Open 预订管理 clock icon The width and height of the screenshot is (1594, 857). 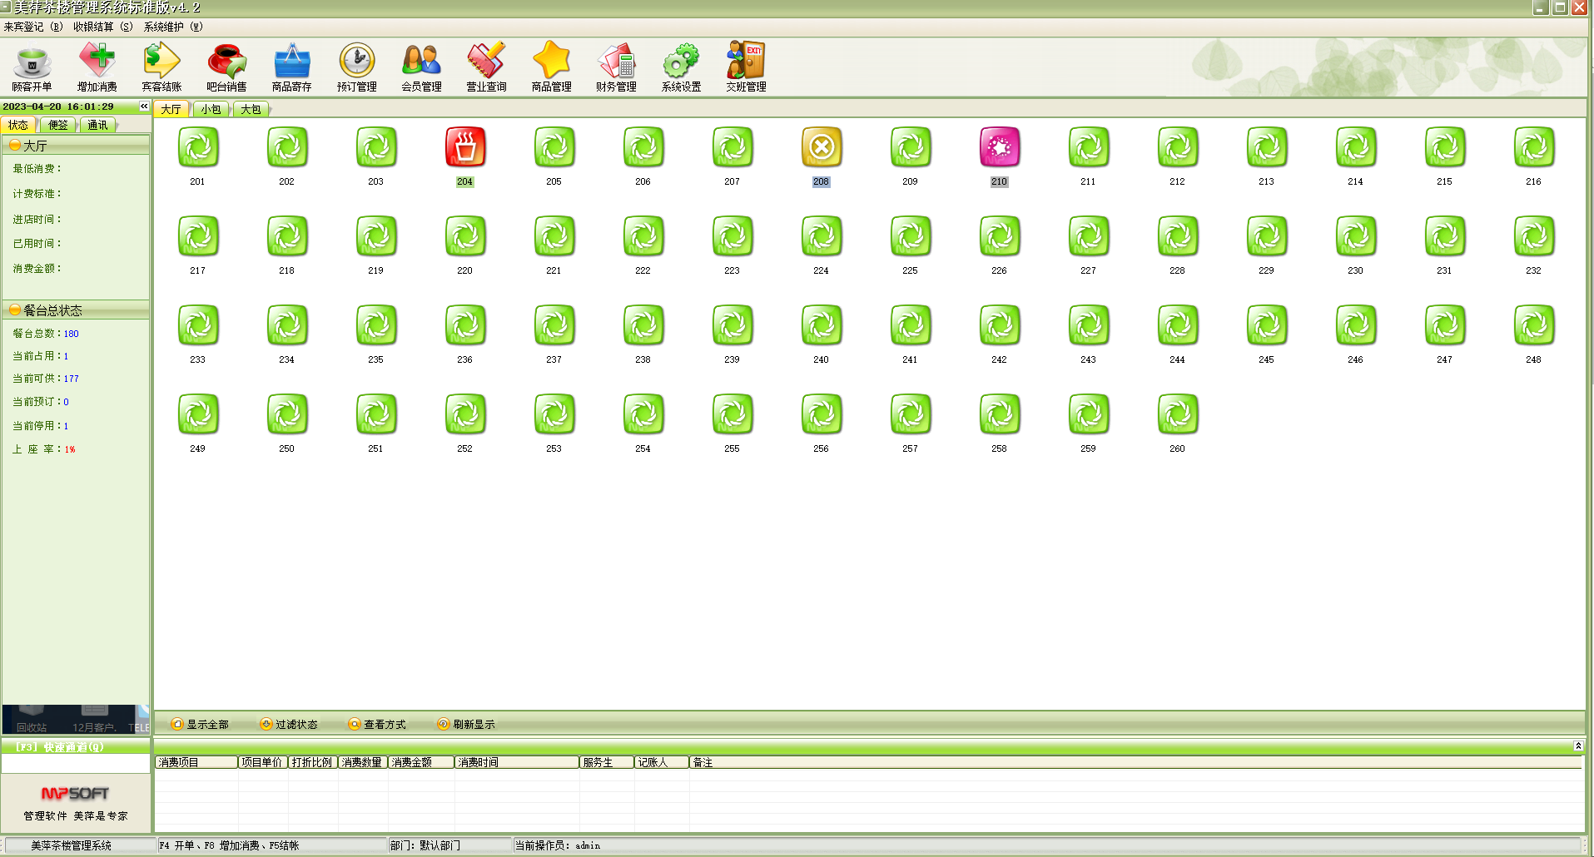pos(356,67)
